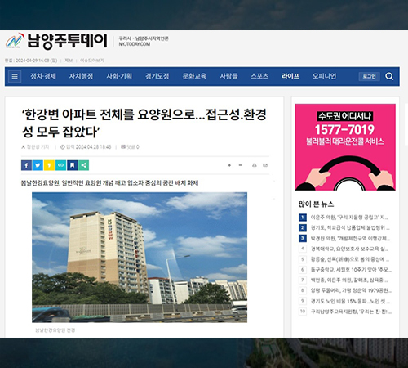This screenshot has width=408, height=368.
Task: Open the hamburger menu in navigation bar
Action: point(15,76)
